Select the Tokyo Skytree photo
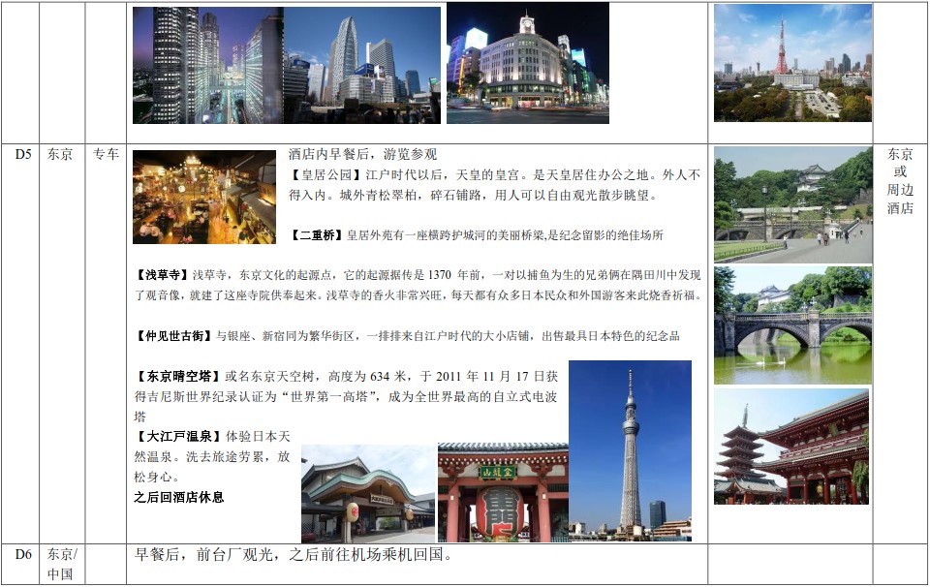The width and height of the screenshot is (930, 587). tap(630, 449)
